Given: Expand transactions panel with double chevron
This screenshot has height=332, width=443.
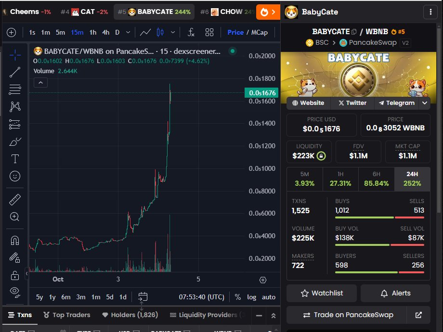Looking at the screenshot, I should (273, 316).
